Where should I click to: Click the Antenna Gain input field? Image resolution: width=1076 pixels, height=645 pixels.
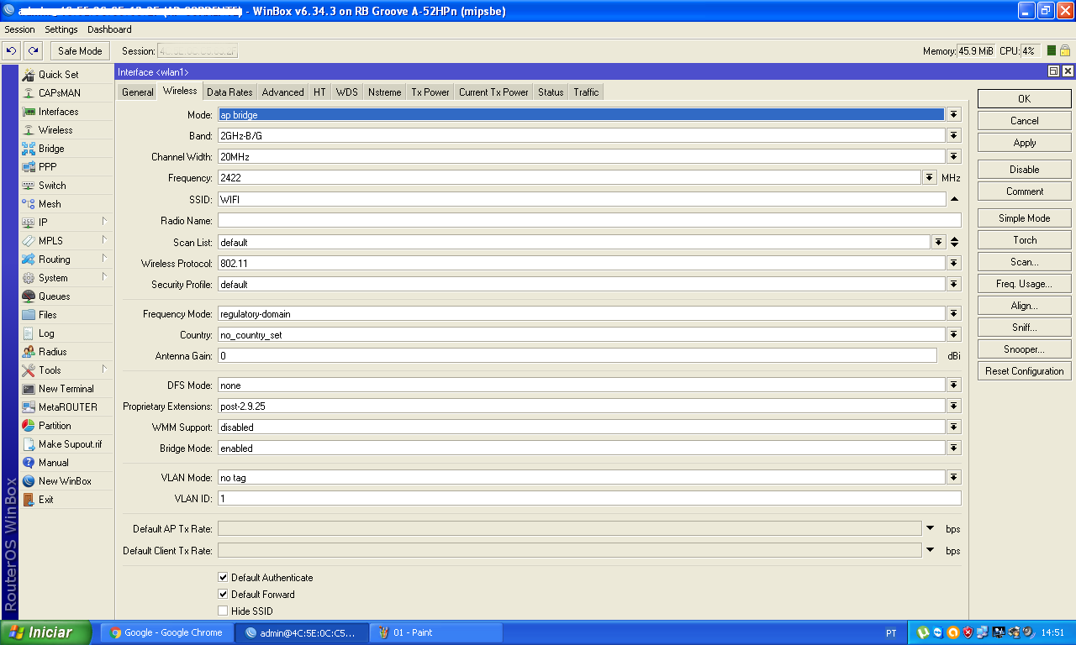tap(577, 356)
